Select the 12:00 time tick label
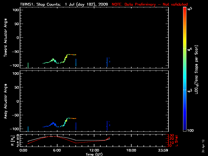Screen dimensions: 208x156 pos(94,150)
